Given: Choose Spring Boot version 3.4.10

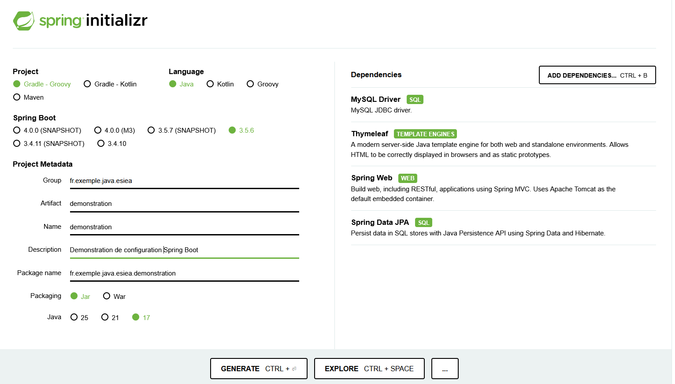Looking at the screenshot, I should tap(101, 144).
